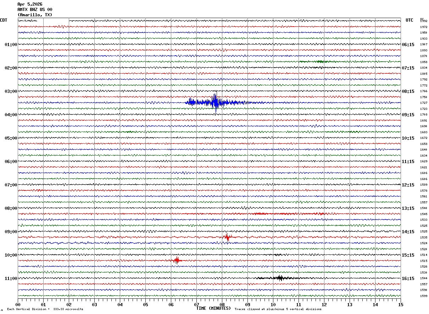This screenshot has width=429, height=314.
Task: Select the red wave burst after 09:00 CDT
Action: click(227, 237)
